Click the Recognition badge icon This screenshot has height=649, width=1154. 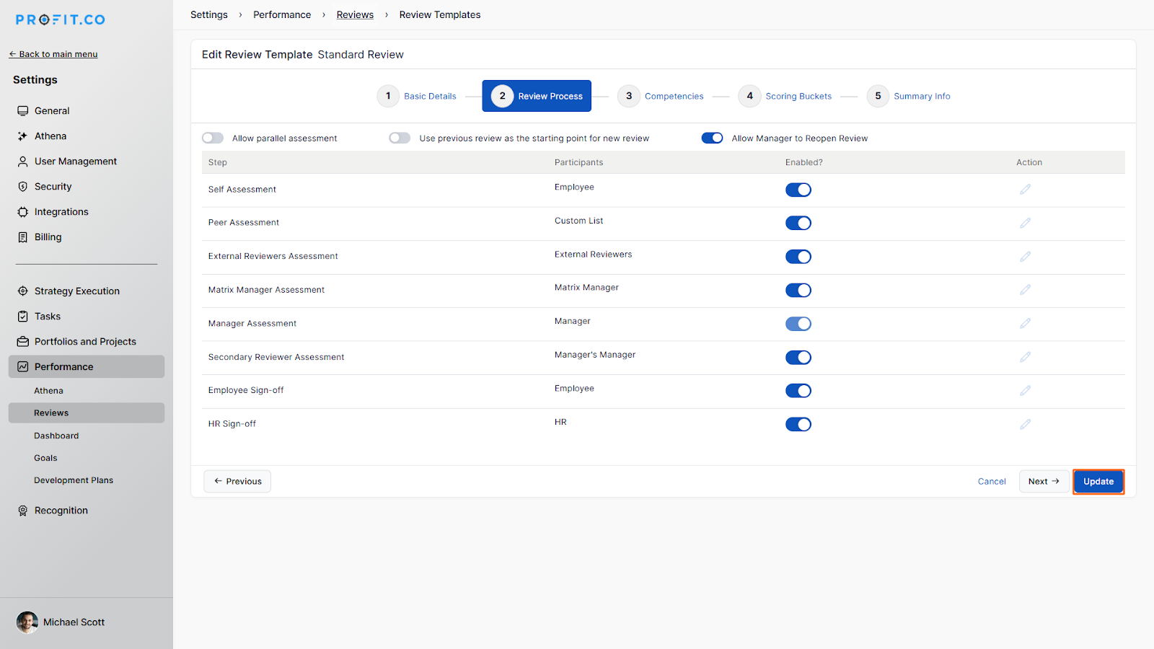point(23,511)
